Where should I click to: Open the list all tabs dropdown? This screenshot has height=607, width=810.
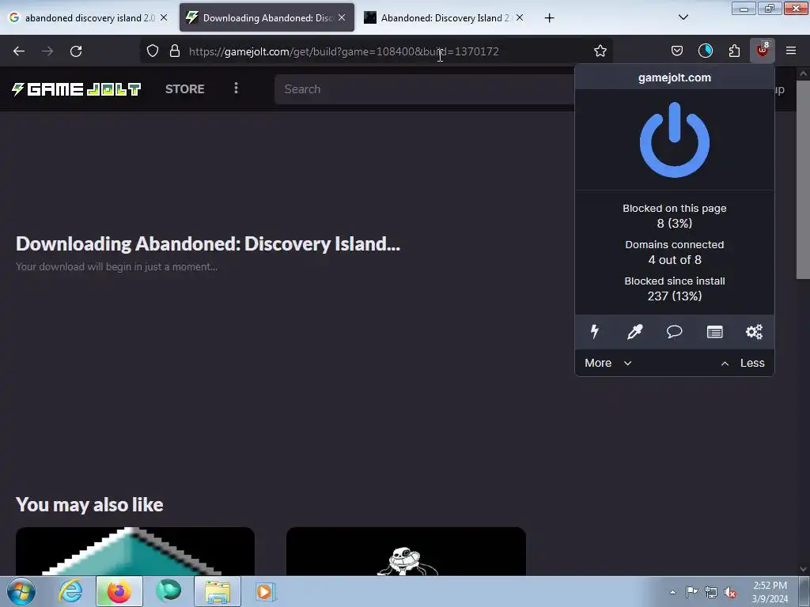pos(683,17)
